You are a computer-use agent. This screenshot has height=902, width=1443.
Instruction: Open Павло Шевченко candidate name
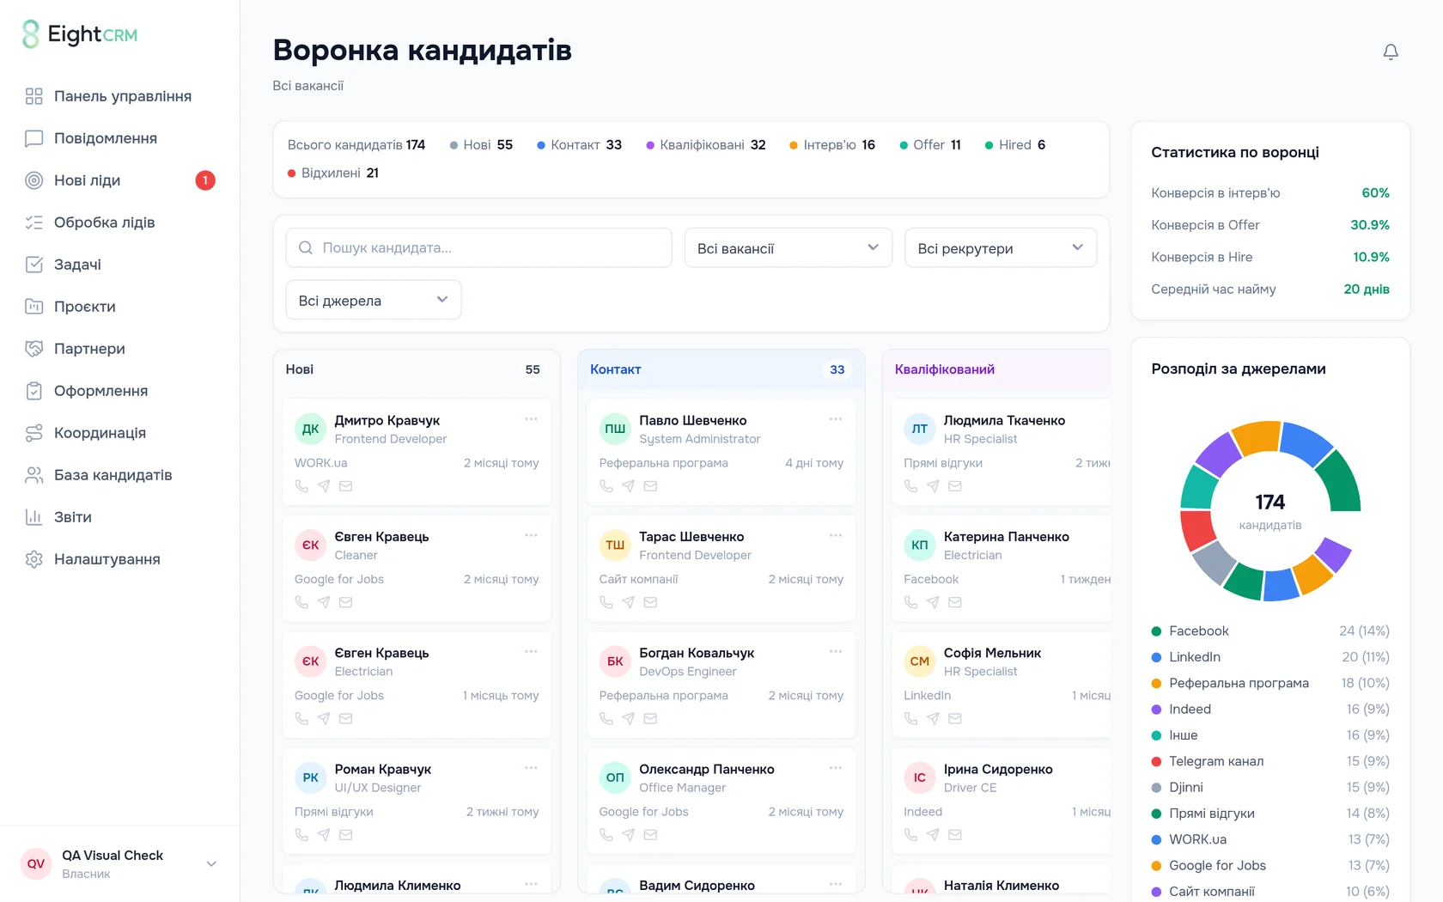[x=693, y=420]
